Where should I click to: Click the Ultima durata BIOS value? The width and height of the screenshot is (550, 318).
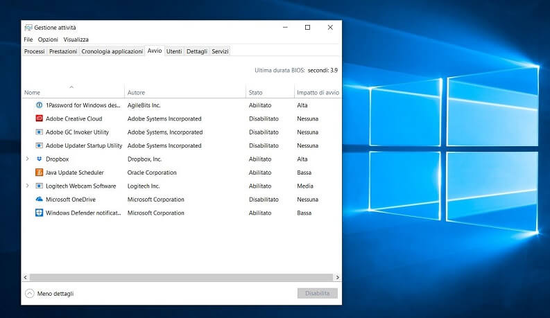click(323, 71)
